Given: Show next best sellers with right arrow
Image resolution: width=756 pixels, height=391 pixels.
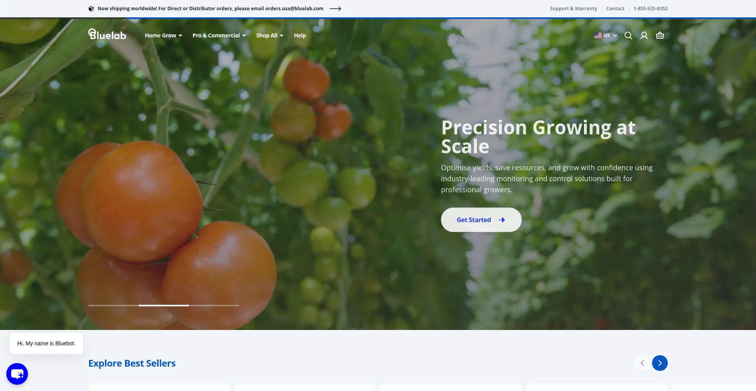Looking at the screenshot, I should (660, 363).
